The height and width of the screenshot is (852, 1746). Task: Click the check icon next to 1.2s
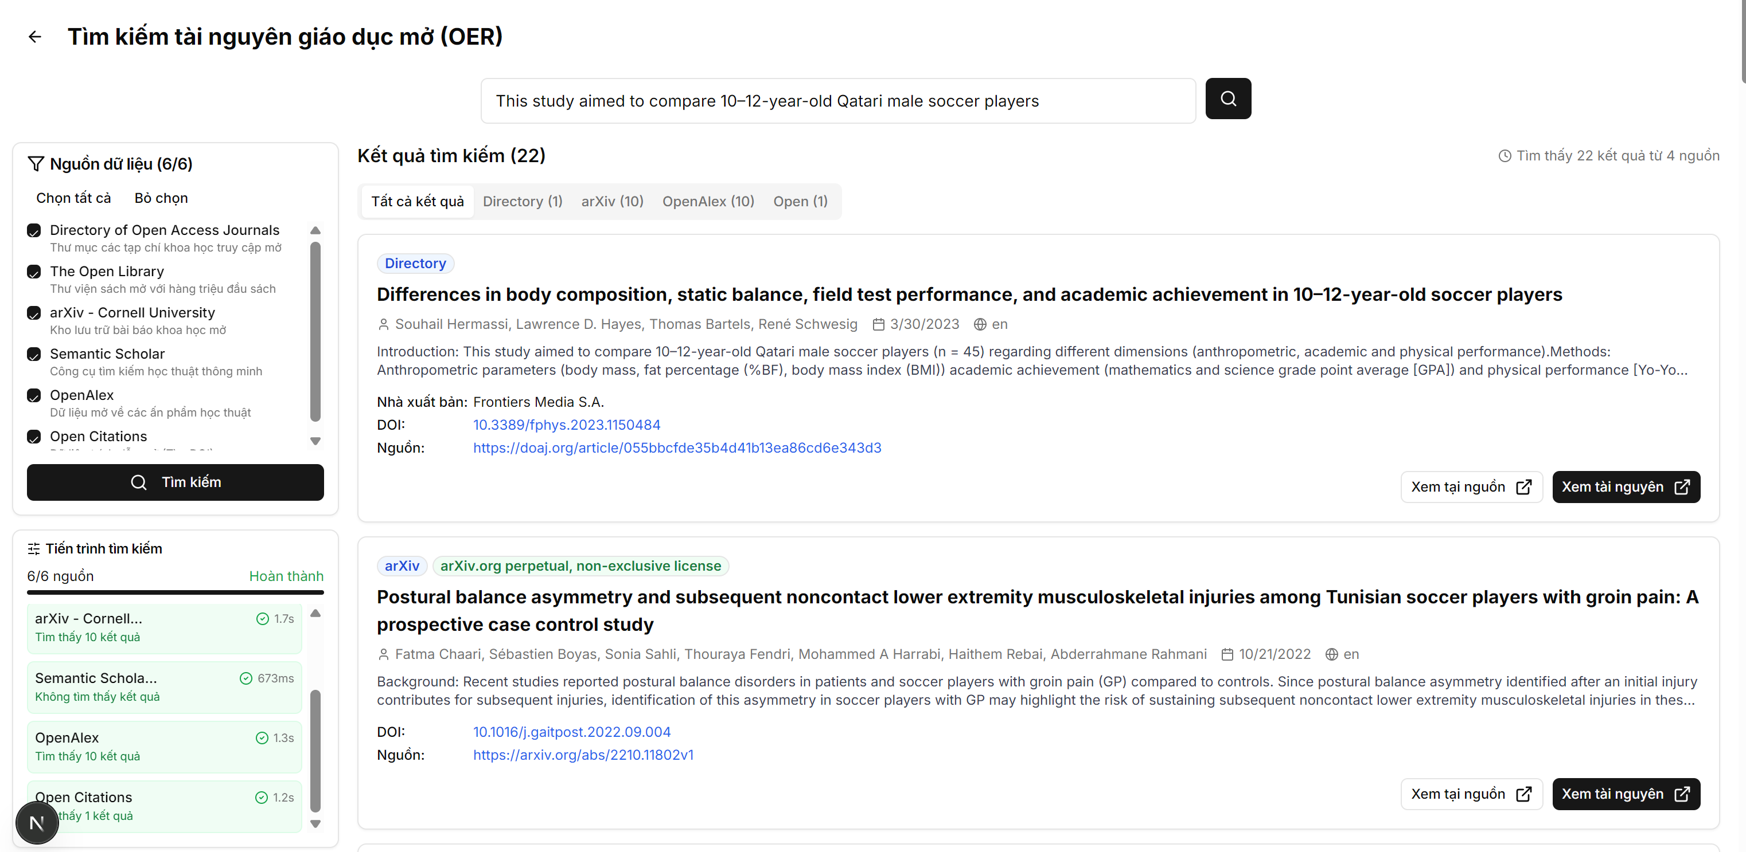point(262,798)
